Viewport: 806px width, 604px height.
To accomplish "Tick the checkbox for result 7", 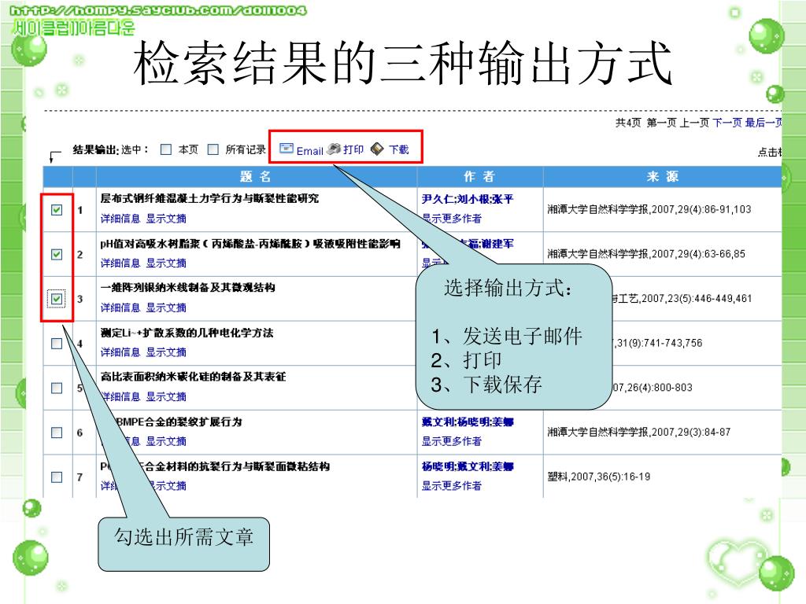I will (57, 477).
